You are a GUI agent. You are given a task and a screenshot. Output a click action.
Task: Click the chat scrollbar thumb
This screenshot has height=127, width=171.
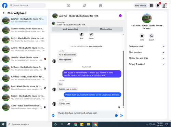[123, 78]
